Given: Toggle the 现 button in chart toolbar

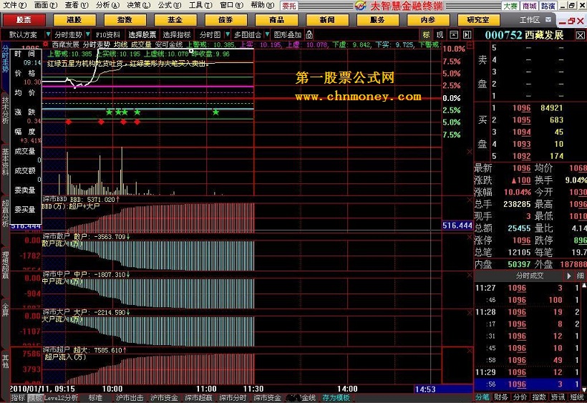Looking at the screenshot, I should 440,35.
